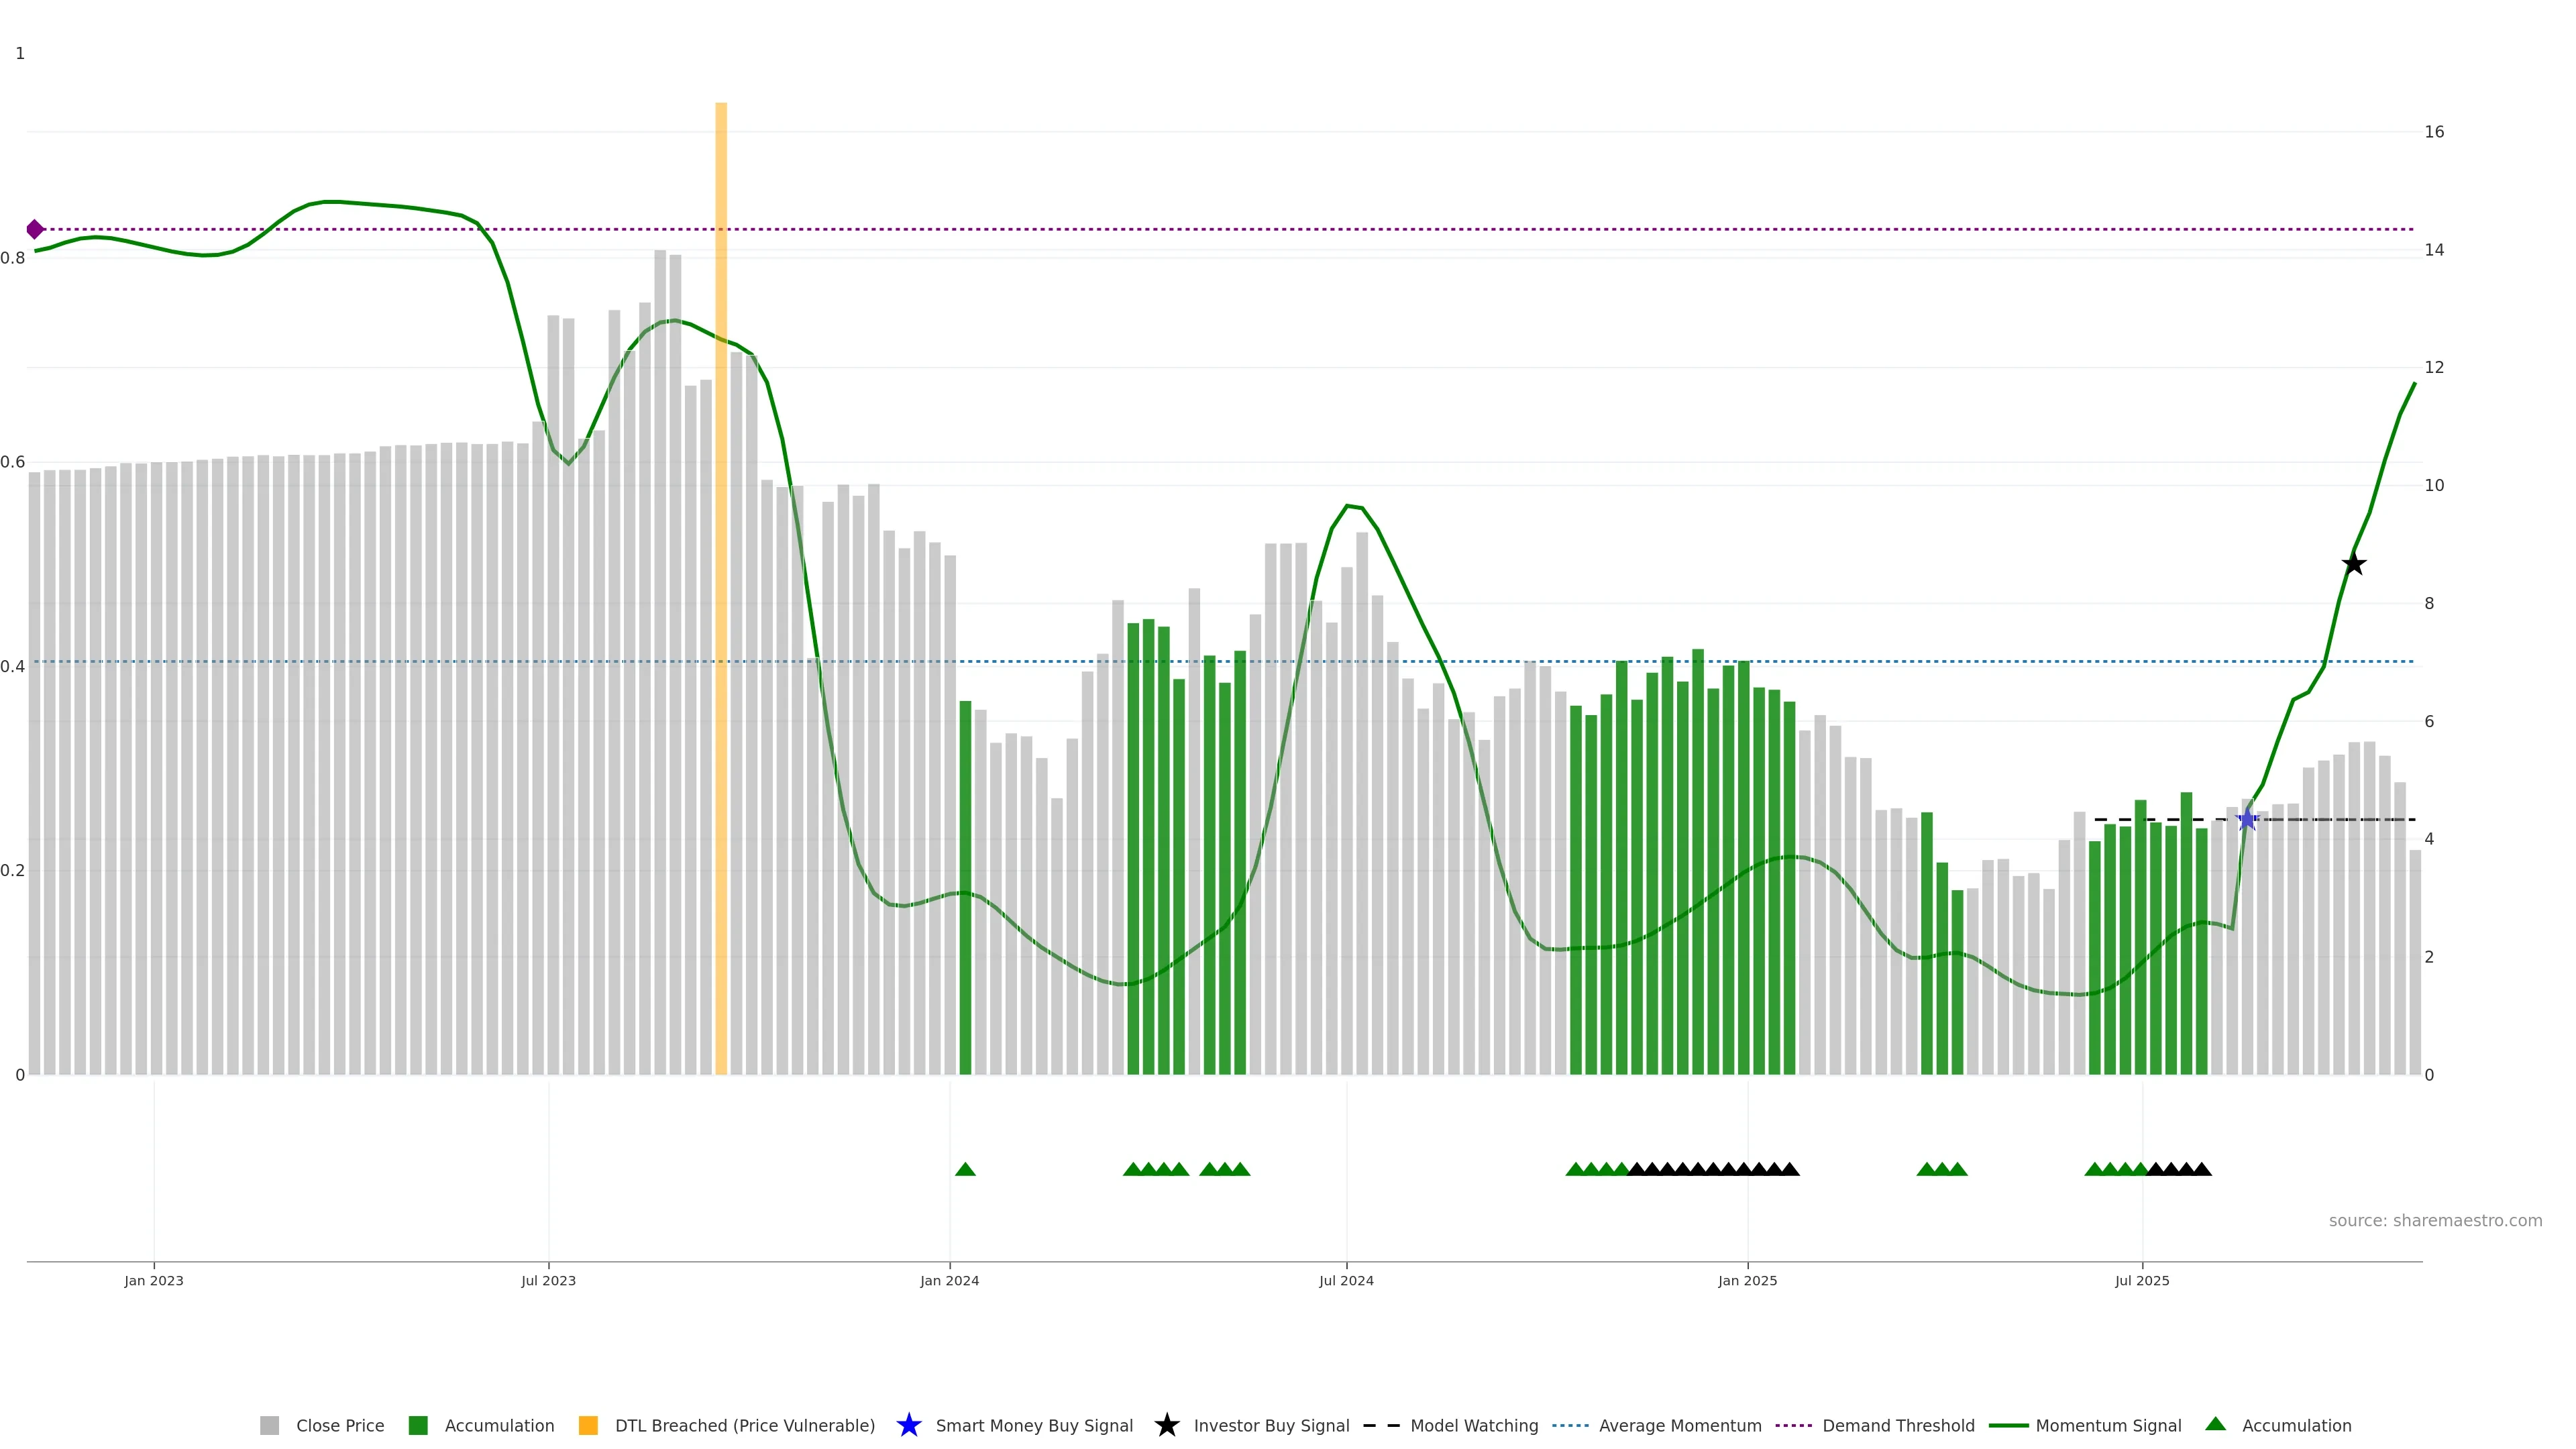2576x1449 pixels.
Task: Click Investor Buy Signal legend star
Action: (1166, 1425)
